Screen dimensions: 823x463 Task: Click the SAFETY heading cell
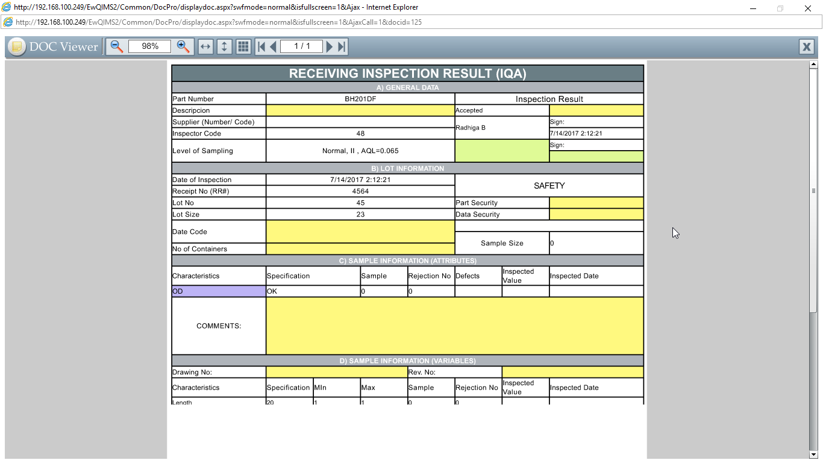pyautogui.click(x=549, y=186)
